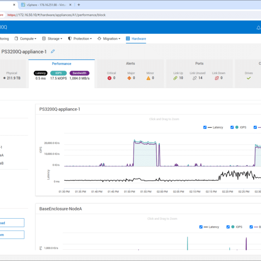Click the teal IOPS legend circle in appliance-1 chart
The height and width of the screenshot is (261, 261).
pos(237,127)
